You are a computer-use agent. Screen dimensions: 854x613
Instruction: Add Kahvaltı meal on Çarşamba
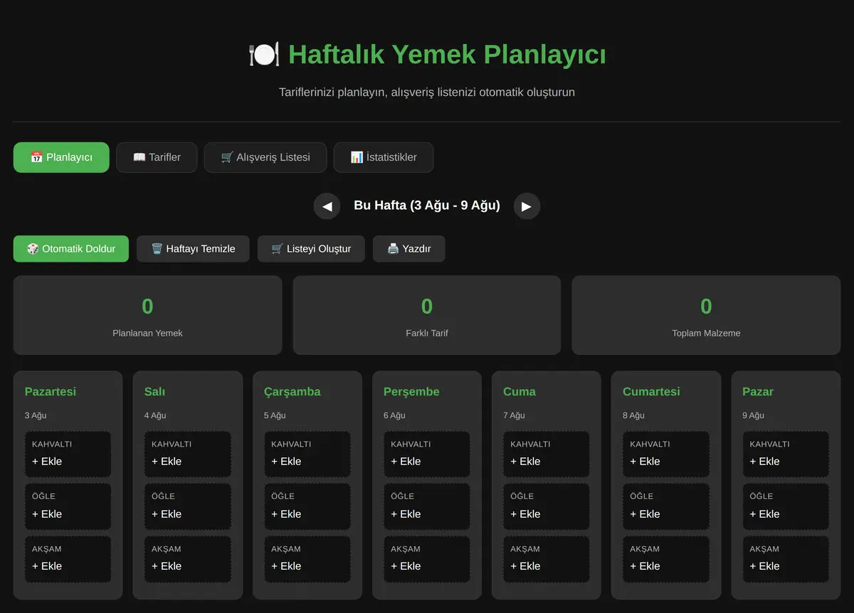[307, 454]
